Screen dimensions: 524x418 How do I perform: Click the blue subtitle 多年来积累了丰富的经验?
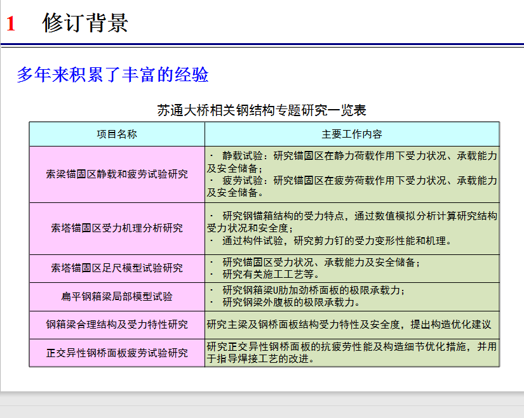(x=112, y=74)
